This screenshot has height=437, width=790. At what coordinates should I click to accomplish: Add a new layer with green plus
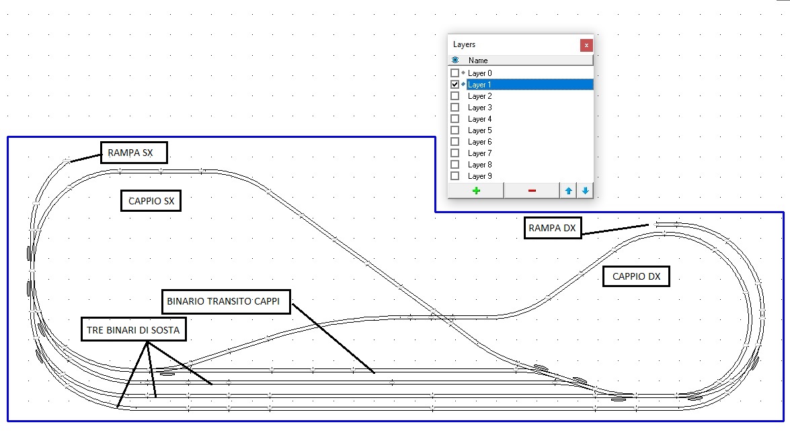[476, 191]
